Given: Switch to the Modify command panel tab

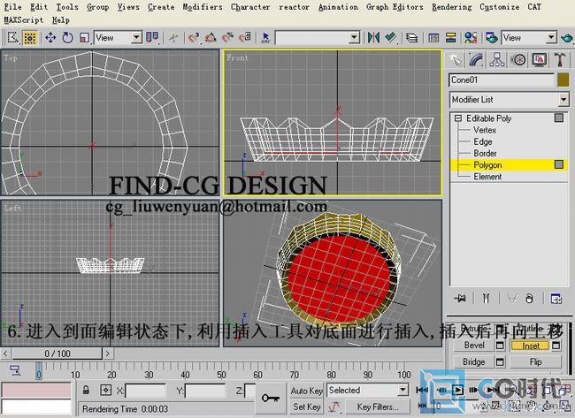Looking at the screenshot, I should pos(476,60).
